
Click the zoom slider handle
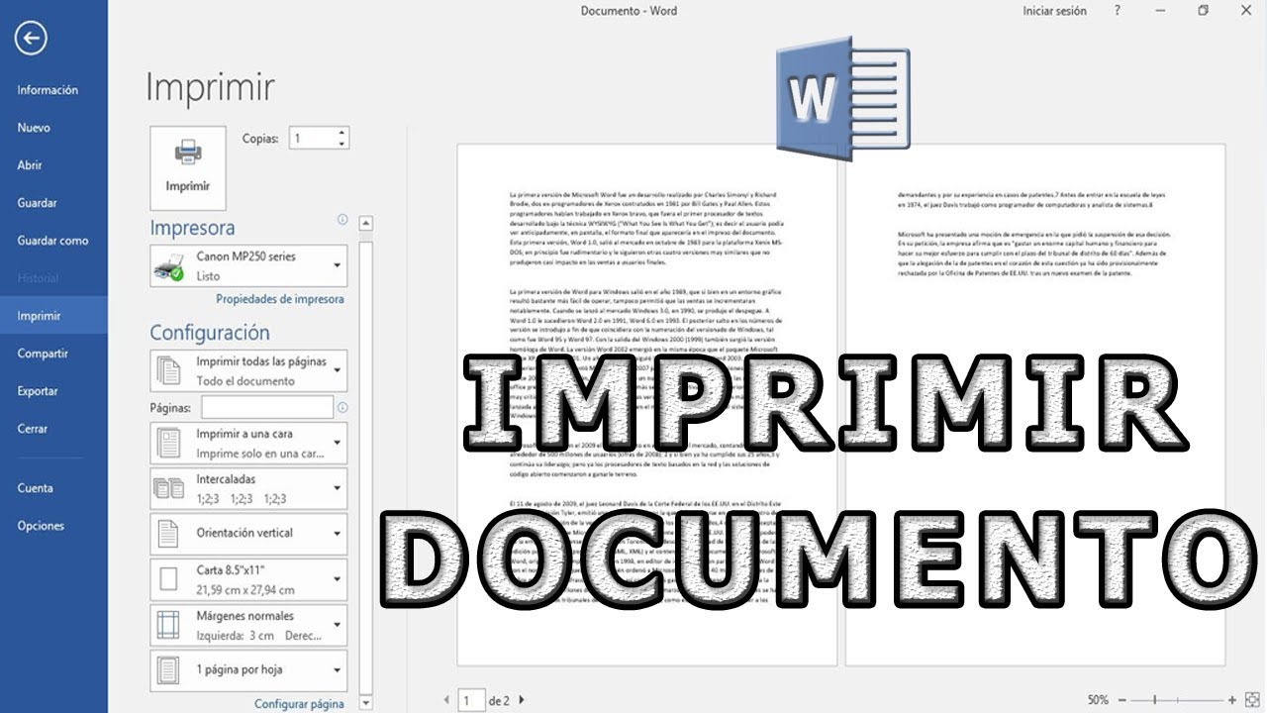(1154, 700)
